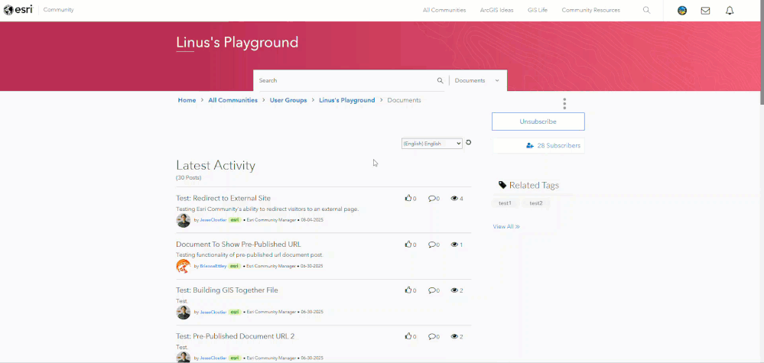
Task: Click the subscribers person-plus icon
Action: pos(530,145)
